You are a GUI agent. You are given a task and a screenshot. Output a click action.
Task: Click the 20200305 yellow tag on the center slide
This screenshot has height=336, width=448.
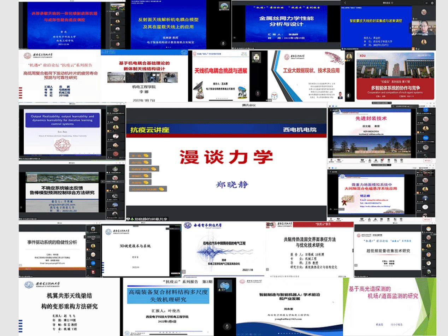pos(148,189)
